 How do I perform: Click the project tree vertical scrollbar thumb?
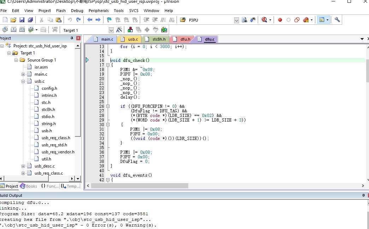coord(78,93)
